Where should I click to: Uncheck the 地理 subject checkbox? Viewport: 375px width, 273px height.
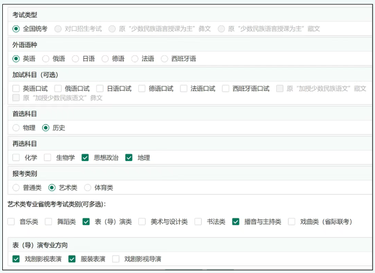point(129,158)
